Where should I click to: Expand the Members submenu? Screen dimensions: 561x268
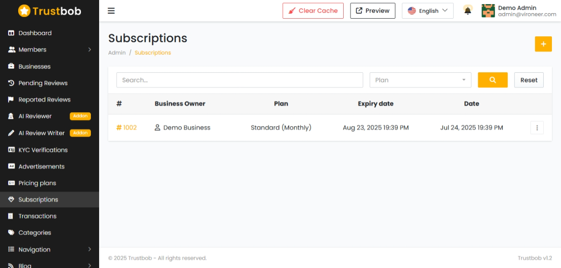pyautogui.click(x=90, y=50)
